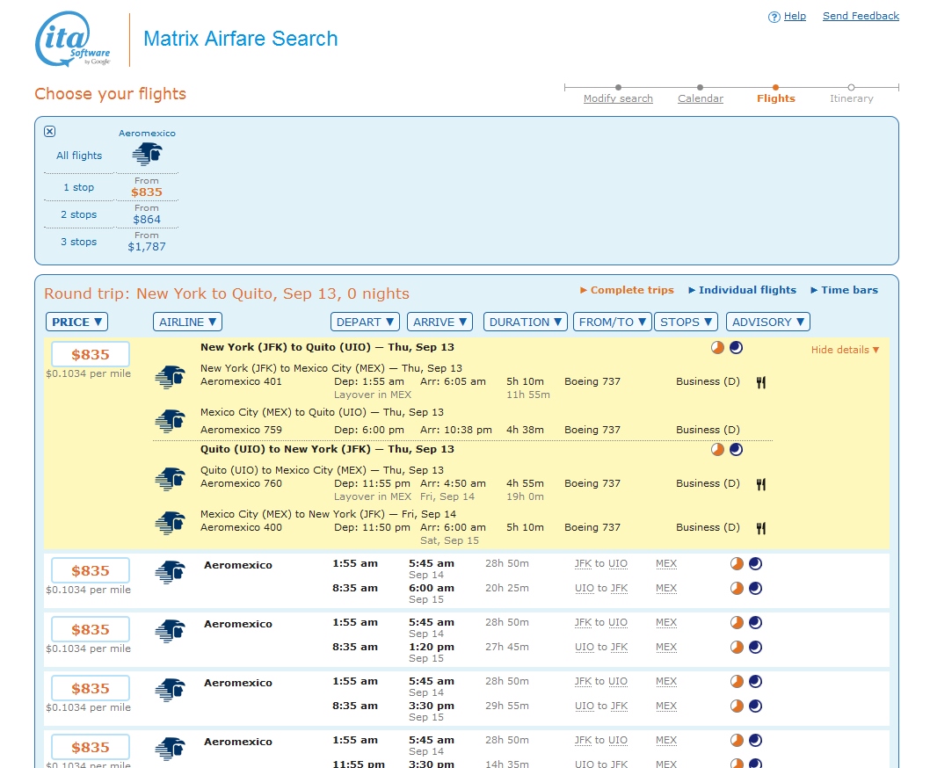Screen dimensions: 930x768
Task: Click the meal service icon on Aeromexico 401
Action: pos(760,381)
